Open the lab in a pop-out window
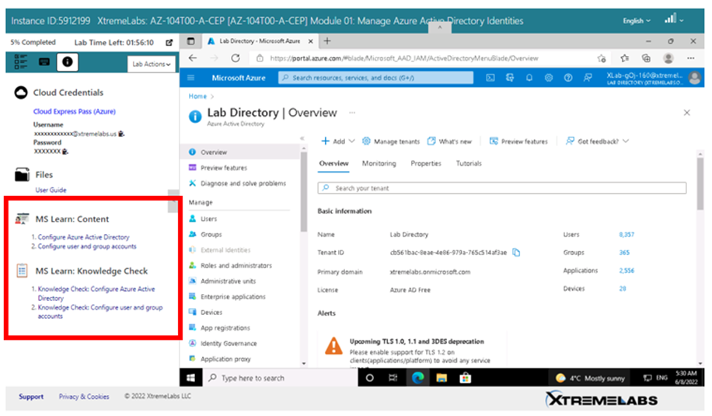Image resolution: width=712 pixels, height=416 pixels. tap(169, 42)
